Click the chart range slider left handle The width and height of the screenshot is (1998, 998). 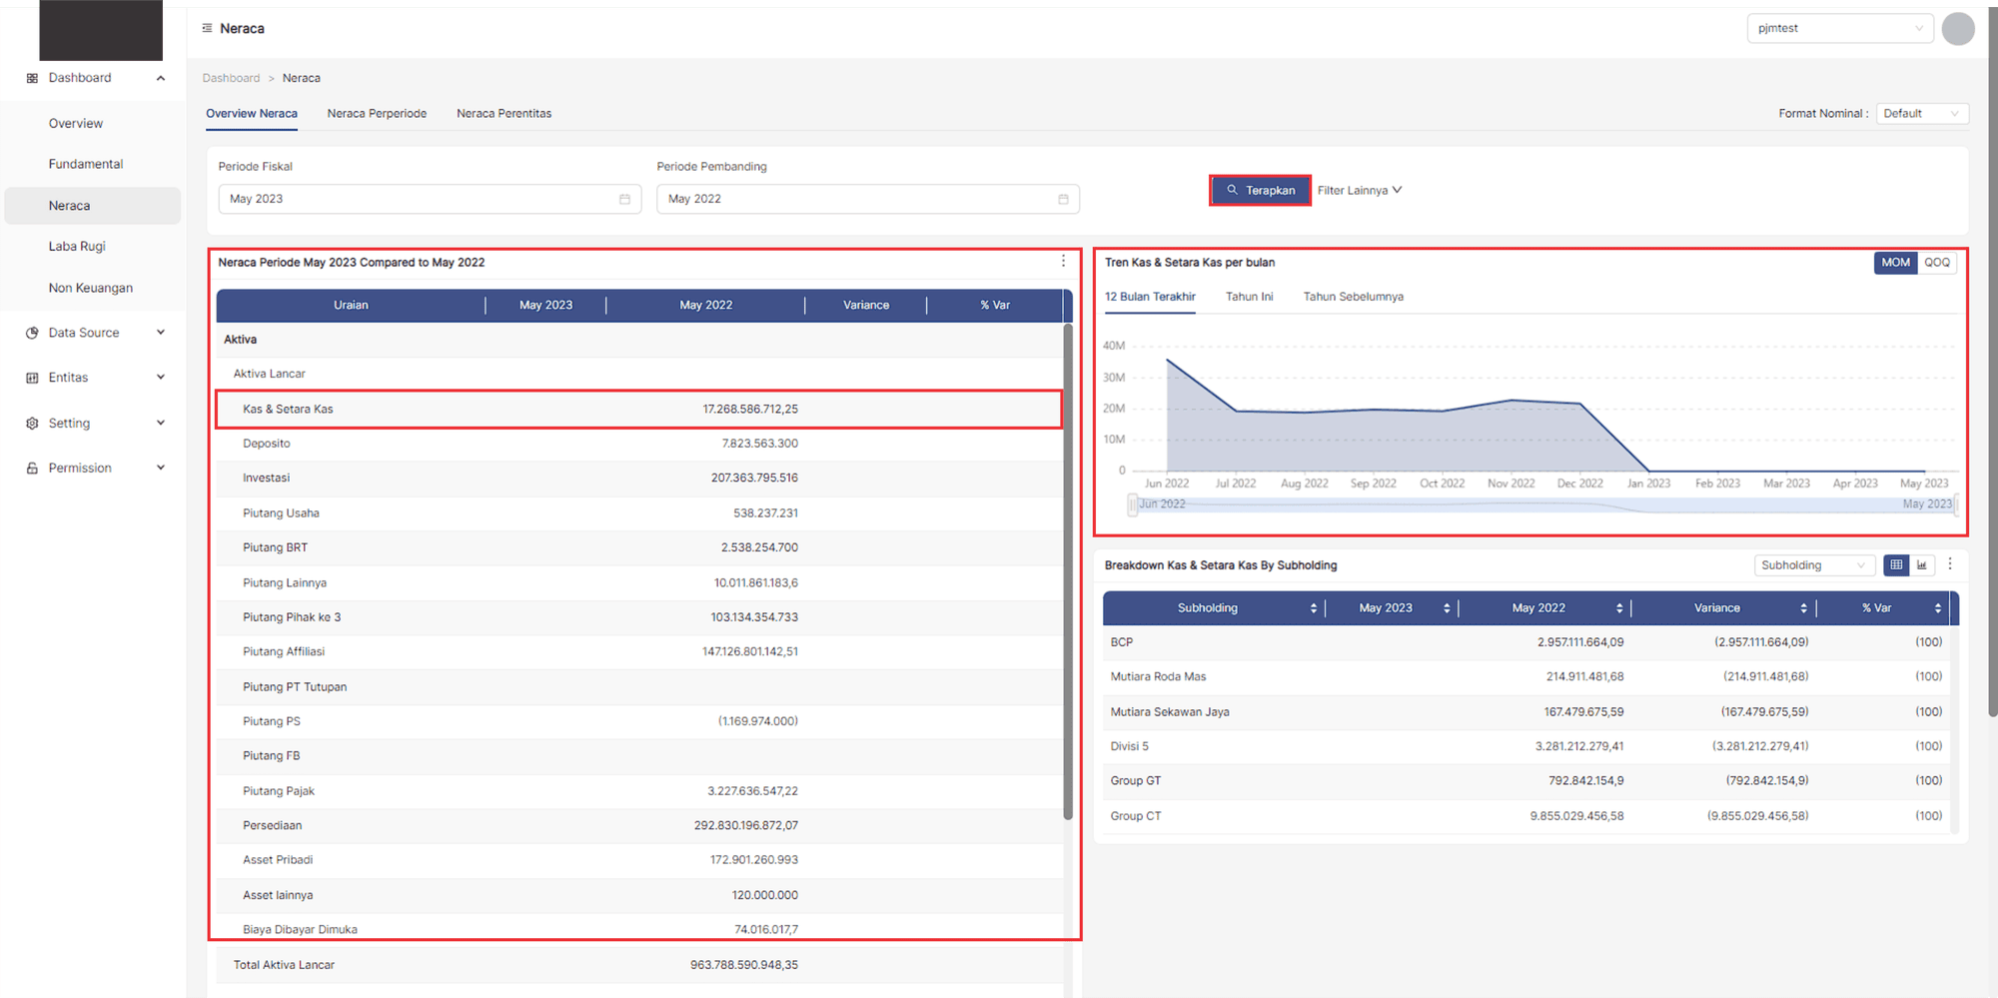[1132, 504]
